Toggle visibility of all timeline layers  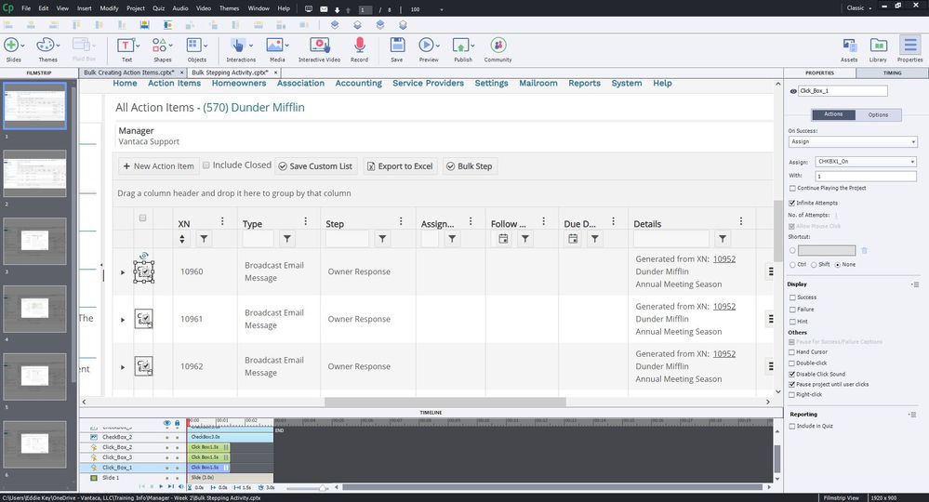click(x=167, y=423)
